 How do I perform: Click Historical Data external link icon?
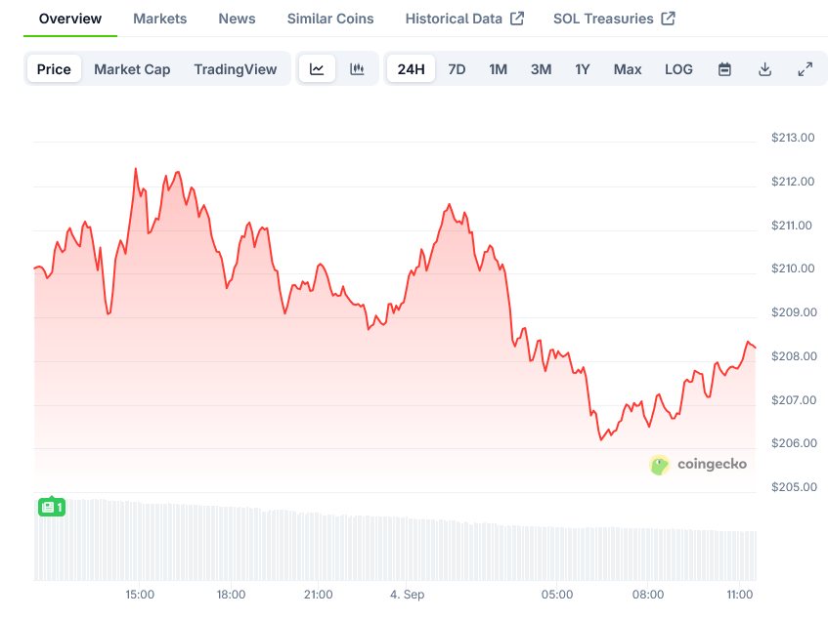point(517,19)
